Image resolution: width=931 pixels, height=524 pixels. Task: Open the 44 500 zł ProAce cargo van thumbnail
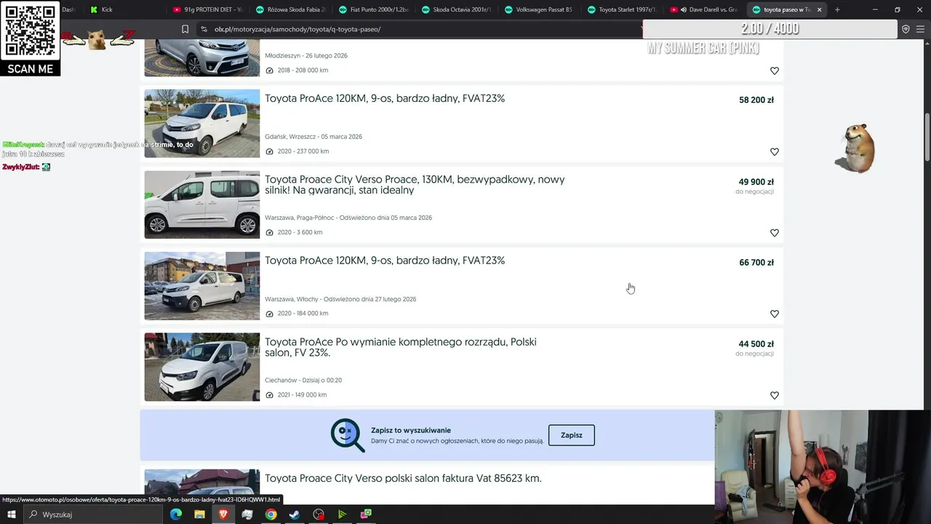pyautogui.click(x=202, y=367)
